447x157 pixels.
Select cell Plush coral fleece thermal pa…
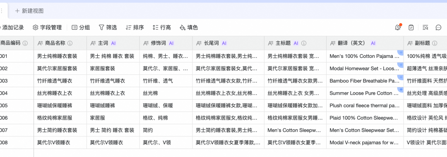tap(365, 106)
